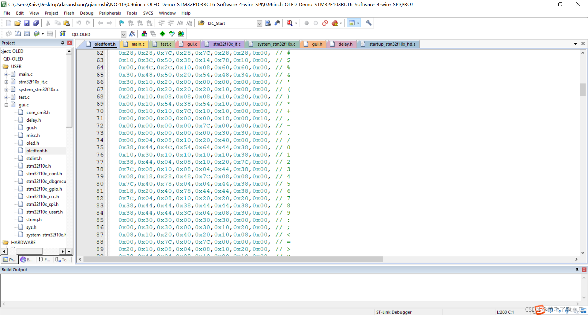Open Manage Run-Time Environment green diamond
The width and height of the screenshot is (588, 315).
163,34
